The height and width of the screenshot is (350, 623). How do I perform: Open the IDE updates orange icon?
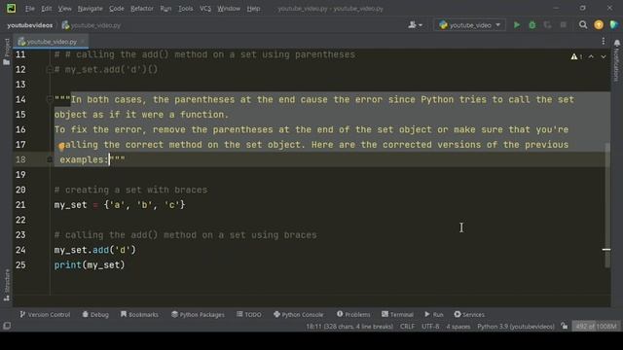click(599, 25)
